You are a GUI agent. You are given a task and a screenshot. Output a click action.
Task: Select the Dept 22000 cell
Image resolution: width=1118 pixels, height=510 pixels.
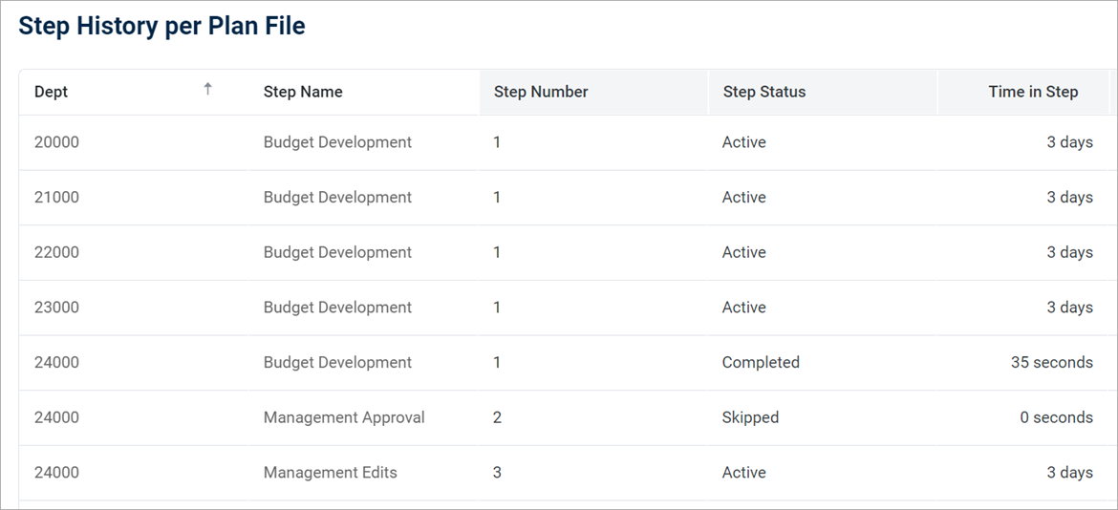tap(57, 252)
